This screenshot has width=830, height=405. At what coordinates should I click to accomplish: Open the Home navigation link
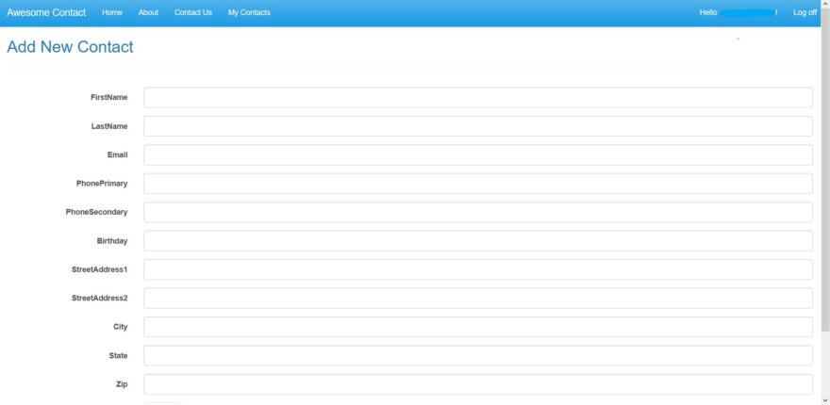[112, 13]
